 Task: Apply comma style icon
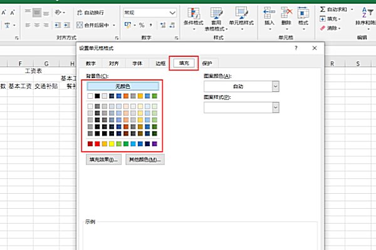151,25
